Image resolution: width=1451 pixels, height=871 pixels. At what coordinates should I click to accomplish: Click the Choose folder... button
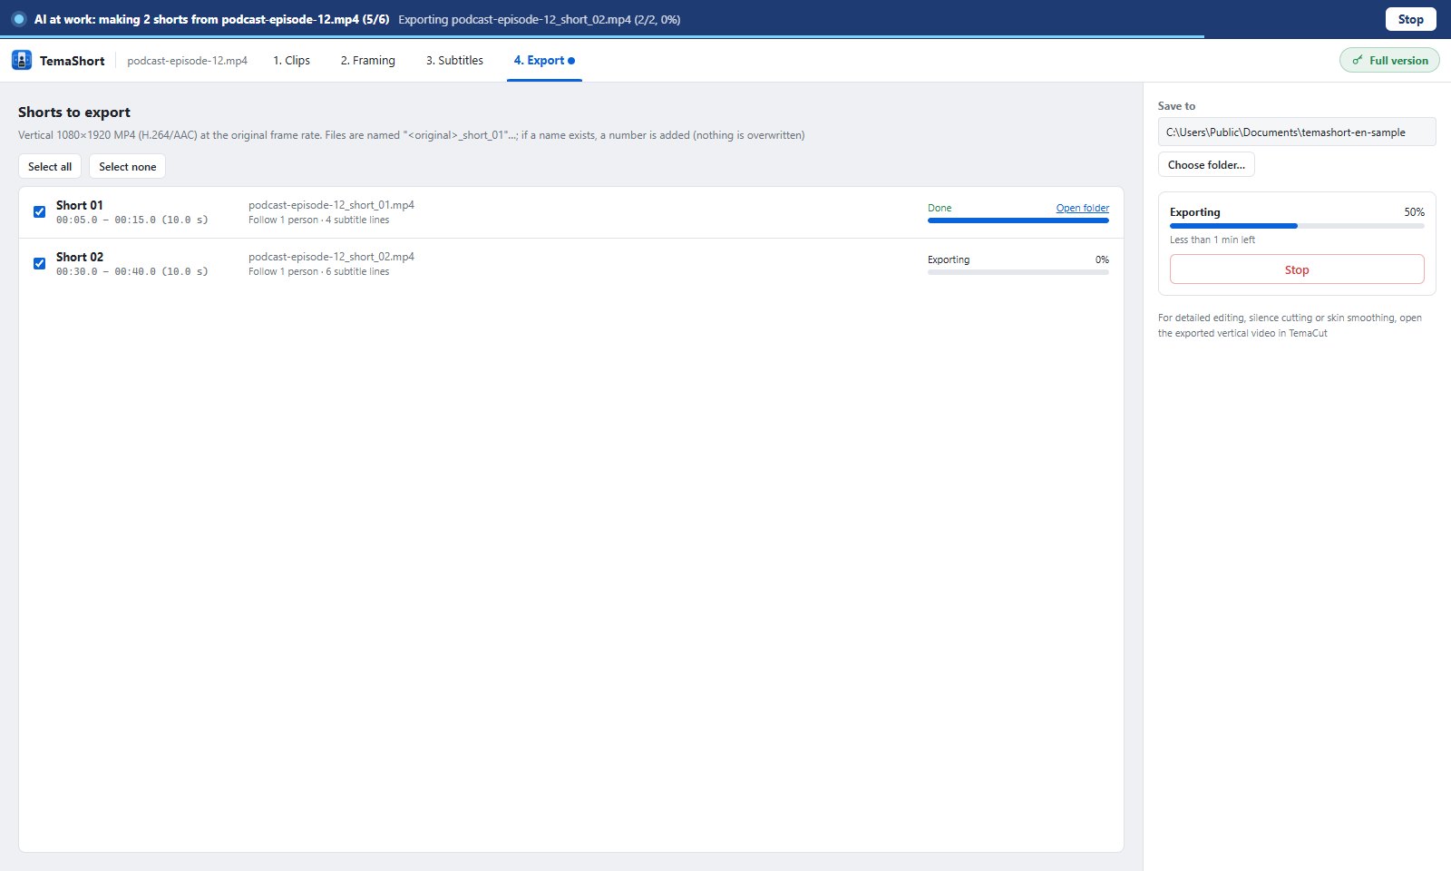click(x=1206, y=165)
